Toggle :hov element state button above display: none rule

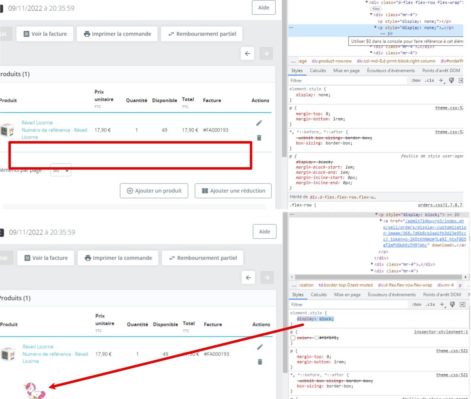[416, 80]
